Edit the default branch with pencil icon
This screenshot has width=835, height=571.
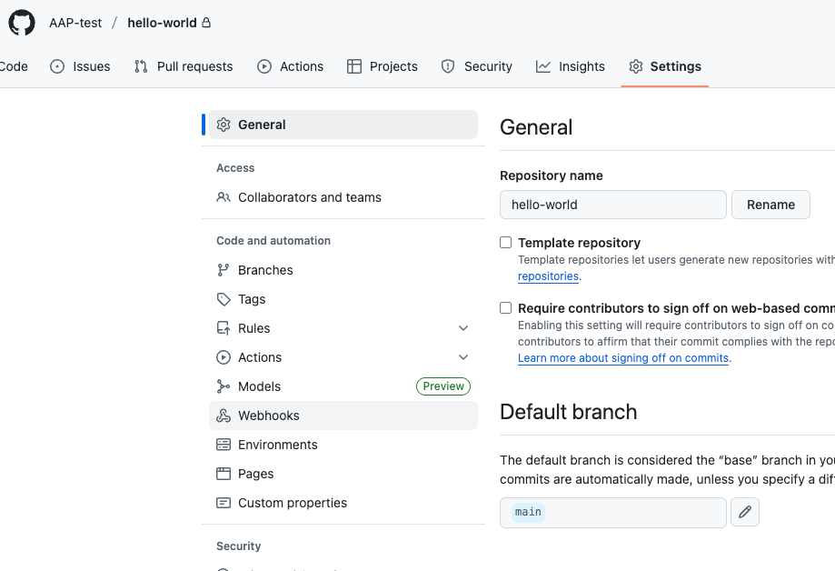[744, 512]
